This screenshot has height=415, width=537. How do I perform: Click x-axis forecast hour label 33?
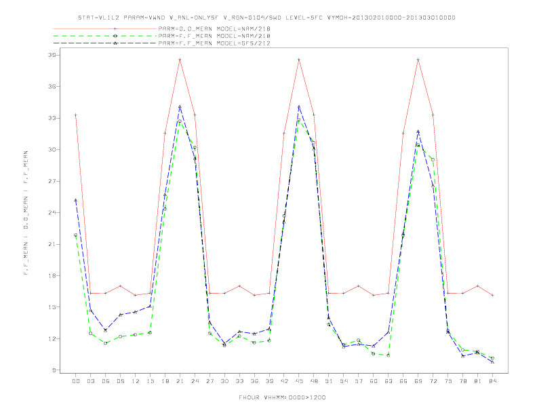239,381
